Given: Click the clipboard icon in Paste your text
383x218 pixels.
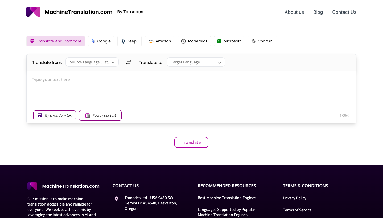Looking at the screenshot, I should pyautogui.click(x=88, y=116).
